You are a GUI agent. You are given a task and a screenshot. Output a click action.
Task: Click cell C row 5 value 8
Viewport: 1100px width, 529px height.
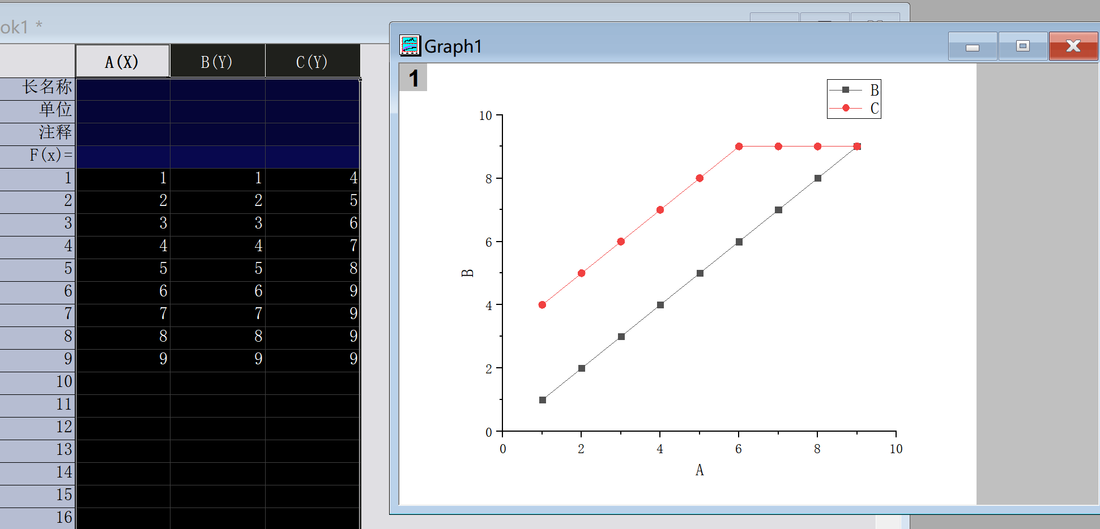tap(313, 270)
